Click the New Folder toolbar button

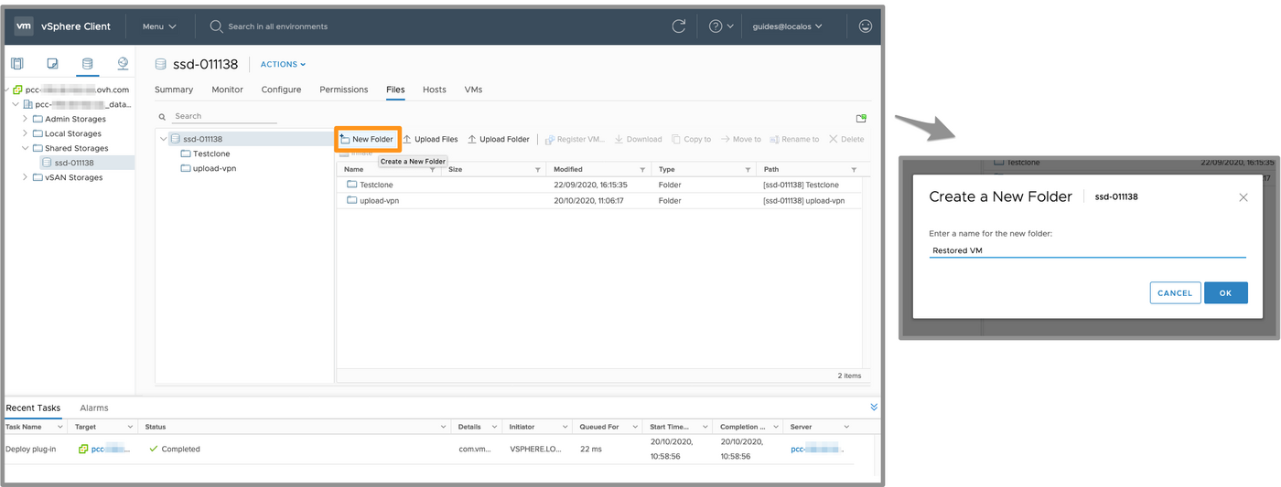[x=367, y=139]
